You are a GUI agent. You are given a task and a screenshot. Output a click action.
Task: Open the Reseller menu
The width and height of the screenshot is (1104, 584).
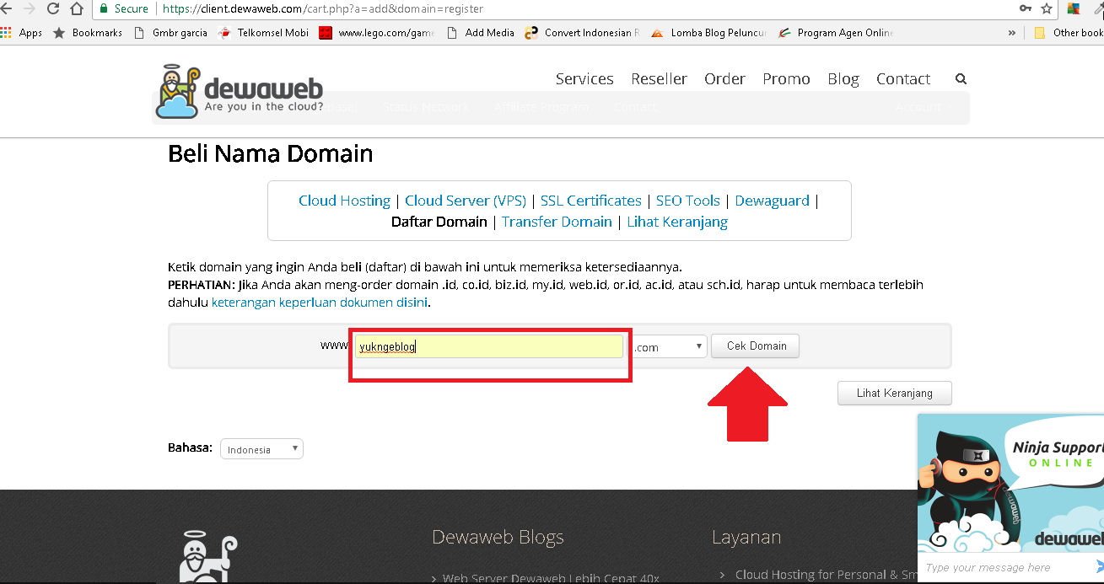[659, 78]
